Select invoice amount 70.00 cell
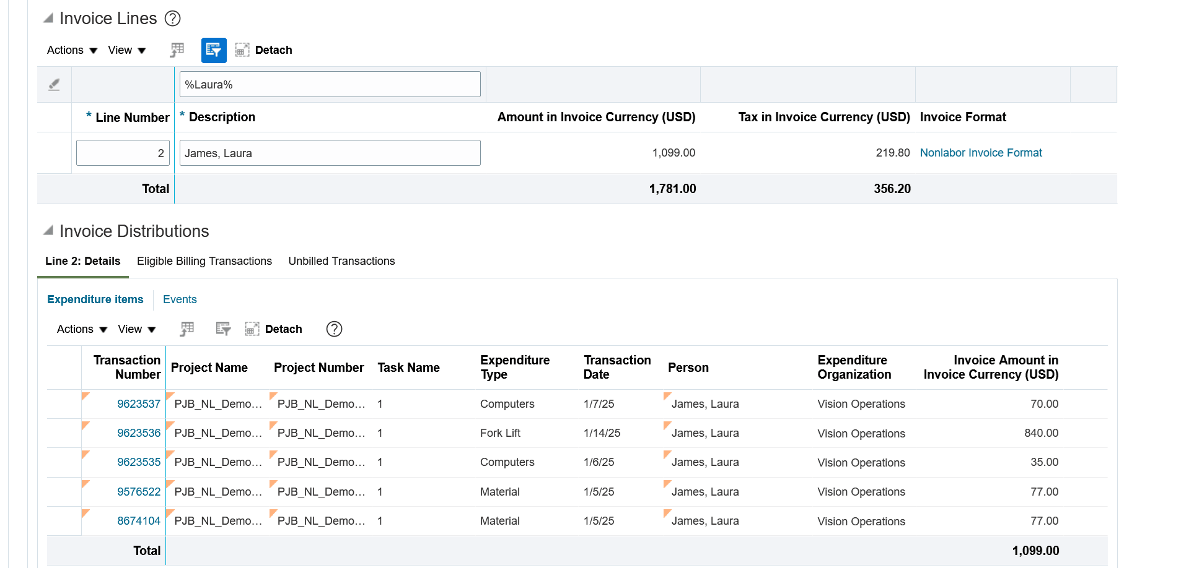The width and height of the screenshot is (1189, 568). click(x=1045, y=404)
